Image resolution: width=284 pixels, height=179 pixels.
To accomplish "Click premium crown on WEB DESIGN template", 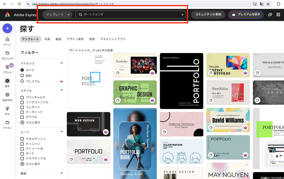I will tap(106, 132).
